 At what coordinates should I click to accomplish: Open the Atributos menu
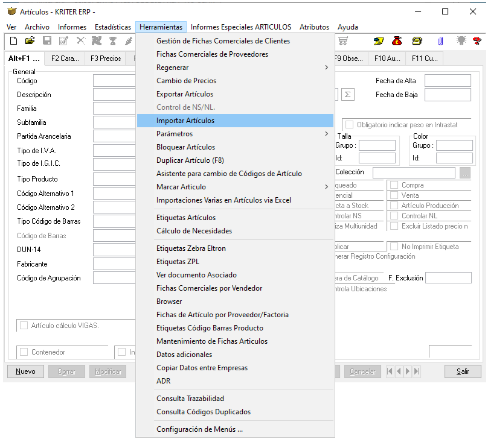(314, 27)
